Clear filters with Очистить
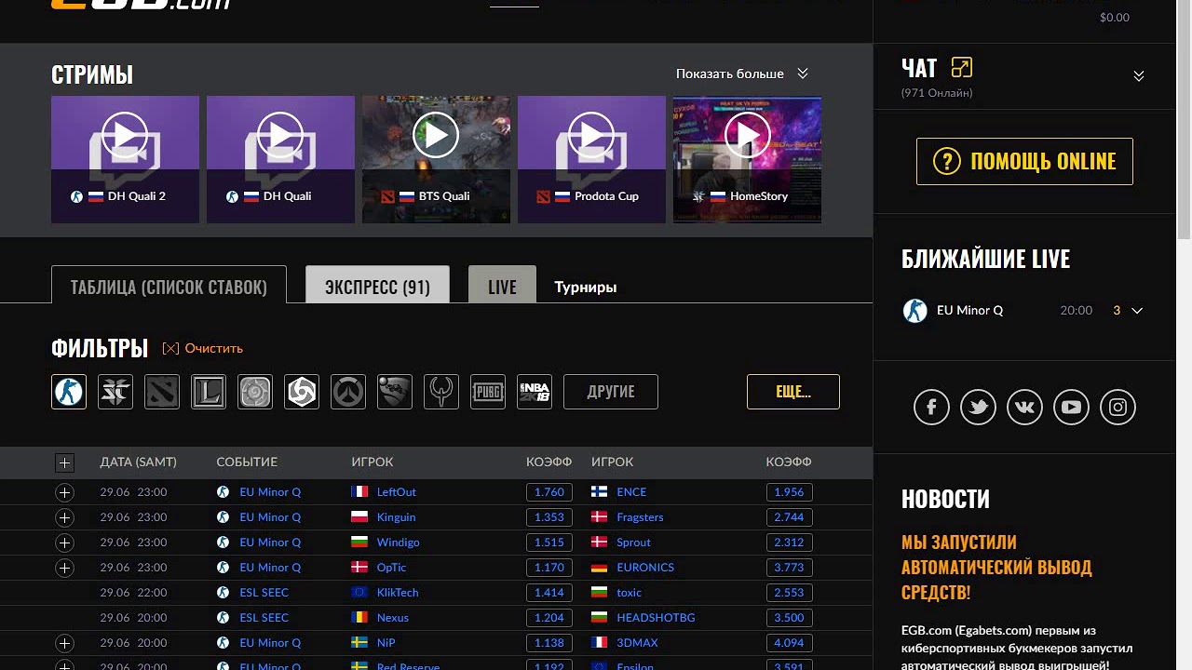Screen dimensions: 1192x670 click(x=203, y=348)
